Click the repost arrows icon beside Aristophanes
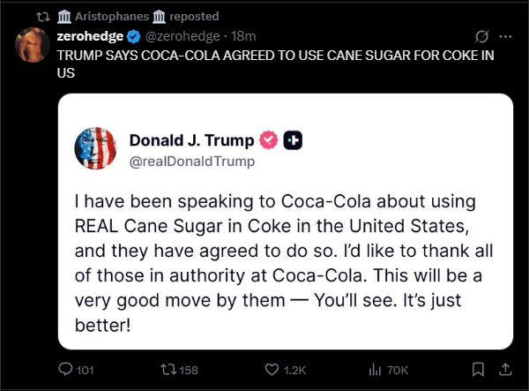529x391 pixels. point(43,17)
